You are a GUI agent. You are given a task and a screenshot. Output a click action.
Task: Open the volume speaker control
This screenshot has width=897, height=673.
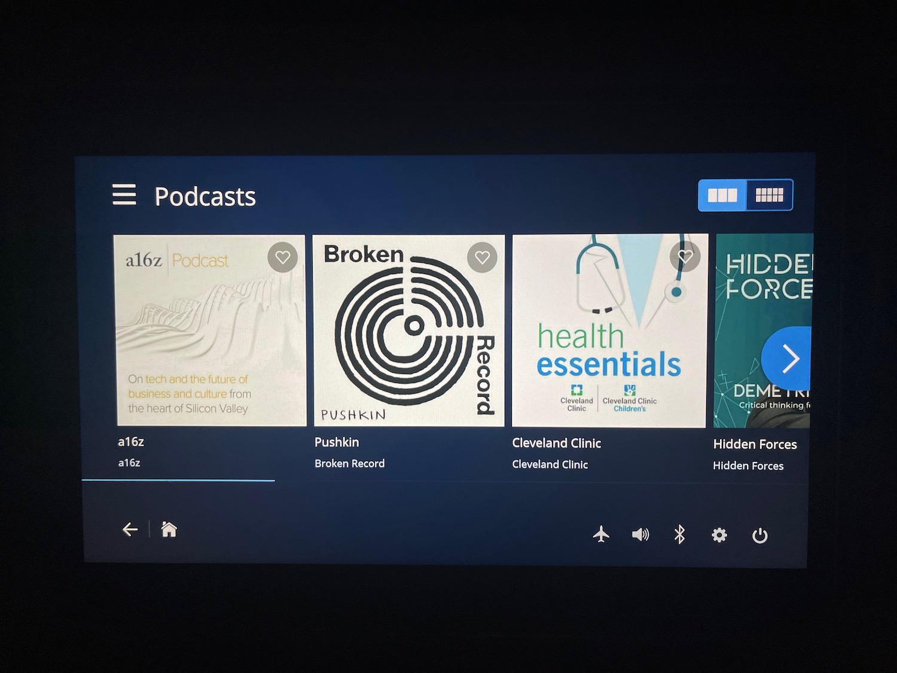coord(640,534)
